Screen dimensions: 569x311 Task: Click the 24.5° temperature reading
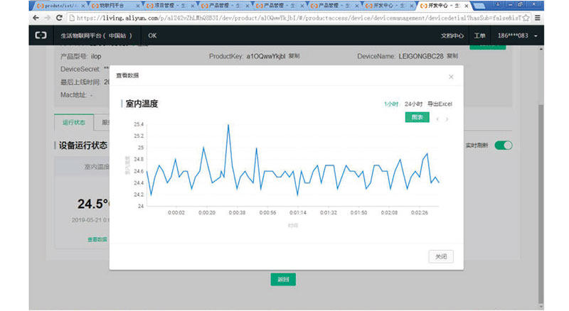[x=93, y=204]
